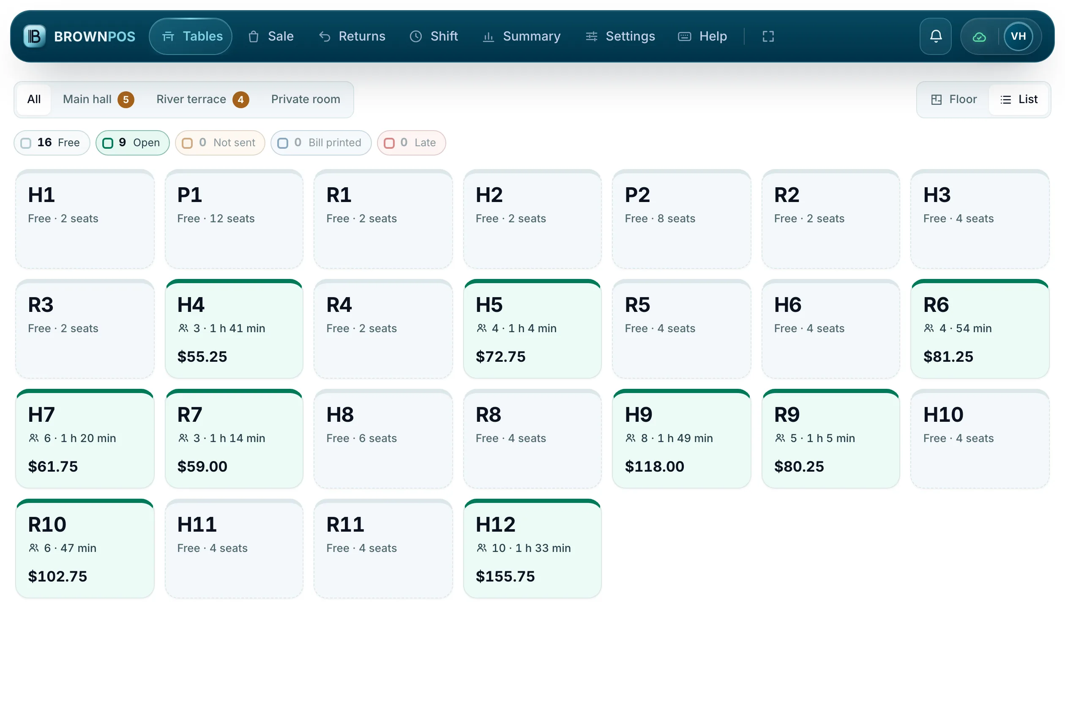1065x710 pixels.
Task: Toggle the 9 Open filter
Action: pos(132,143)
